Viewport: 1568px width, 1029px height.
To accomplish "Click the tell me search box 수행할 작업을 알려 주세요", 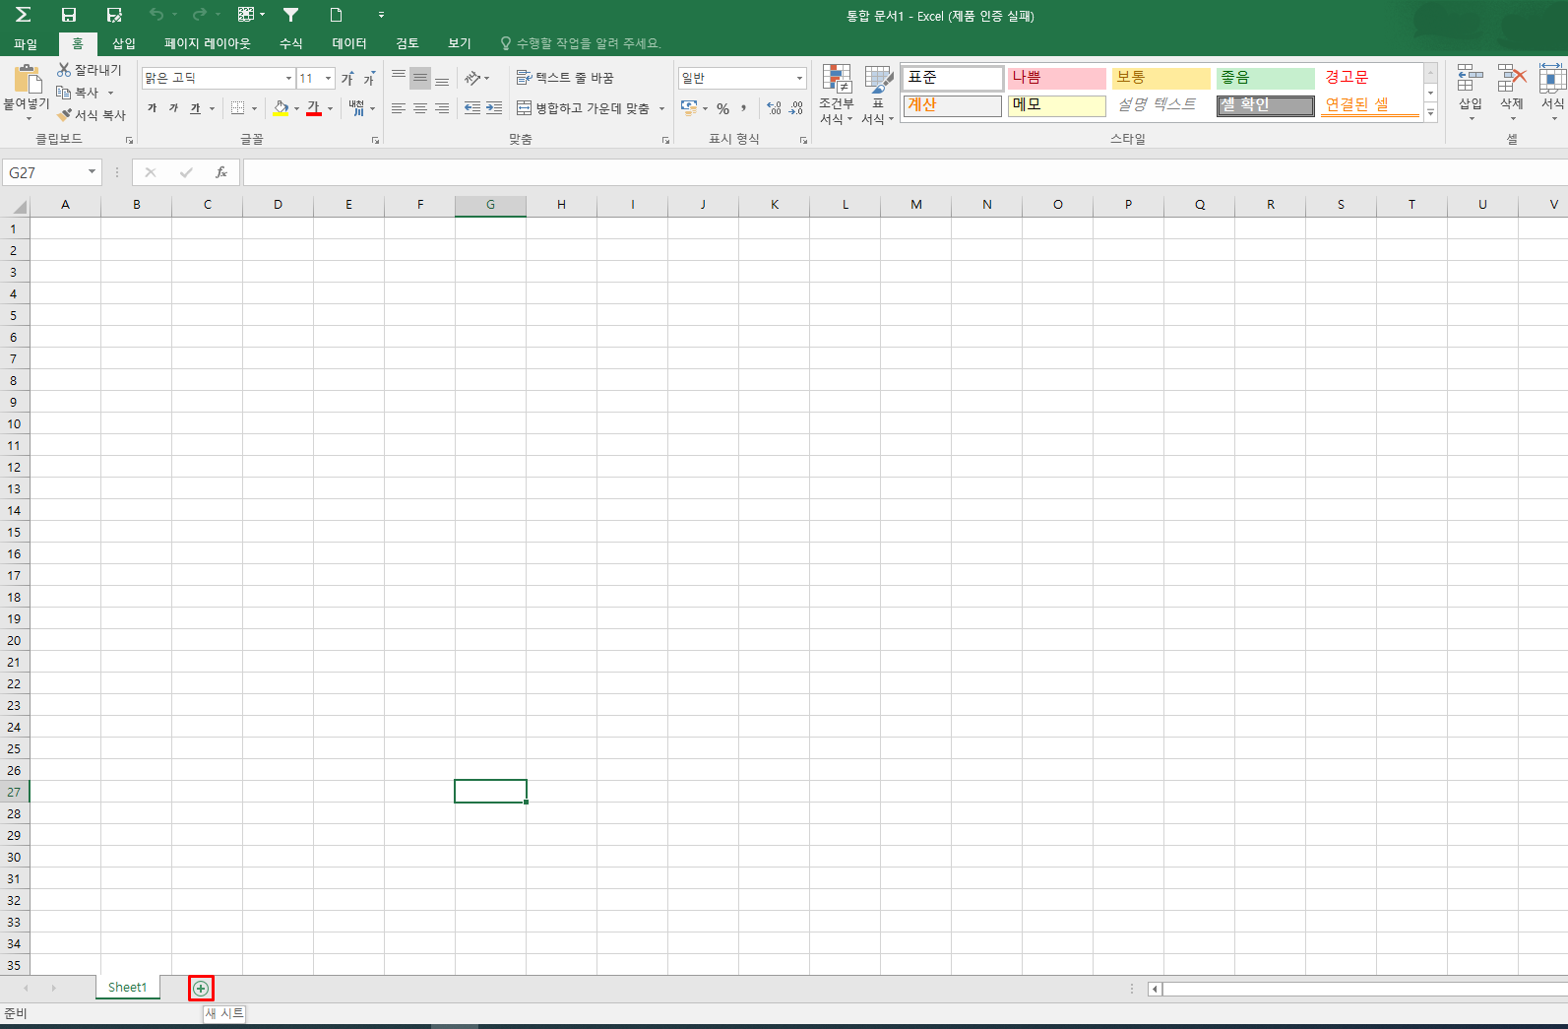I will click(x=581, y=43).
